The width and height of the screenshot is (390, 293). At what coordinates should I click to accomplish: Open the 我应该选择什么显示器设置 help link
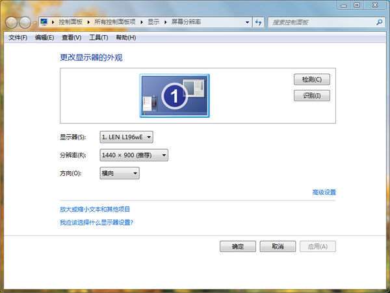tap(96, 222)
